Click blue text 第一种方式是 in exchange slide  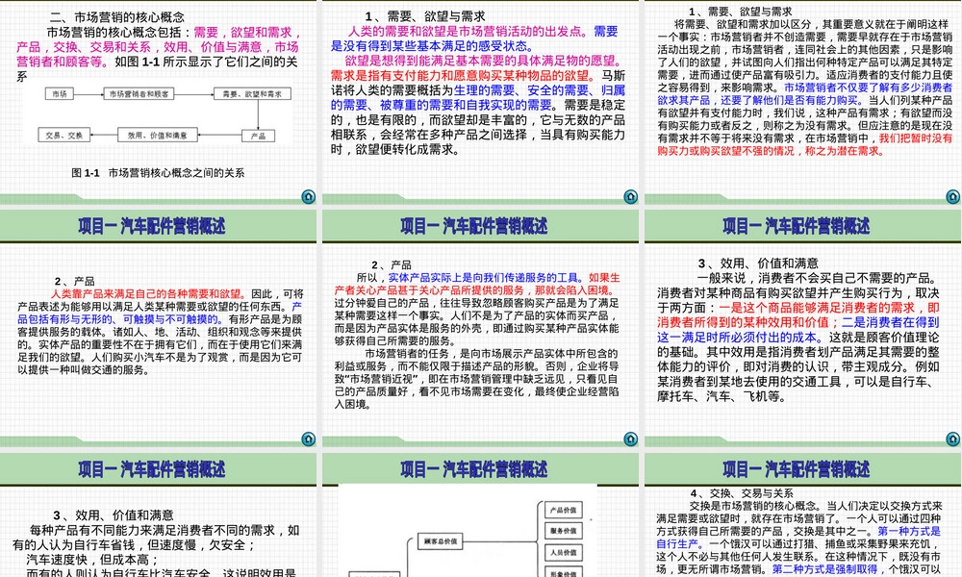909,531
